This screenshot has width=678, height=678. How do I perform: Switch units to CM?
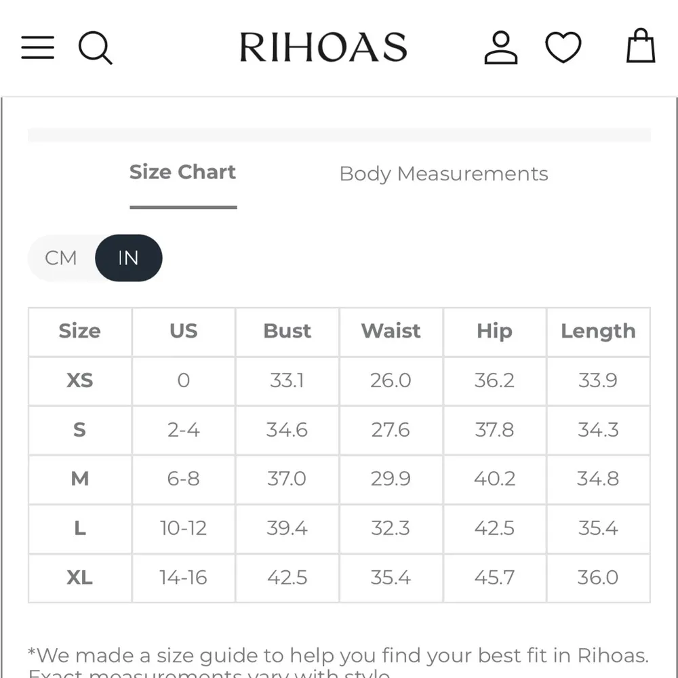61,258
